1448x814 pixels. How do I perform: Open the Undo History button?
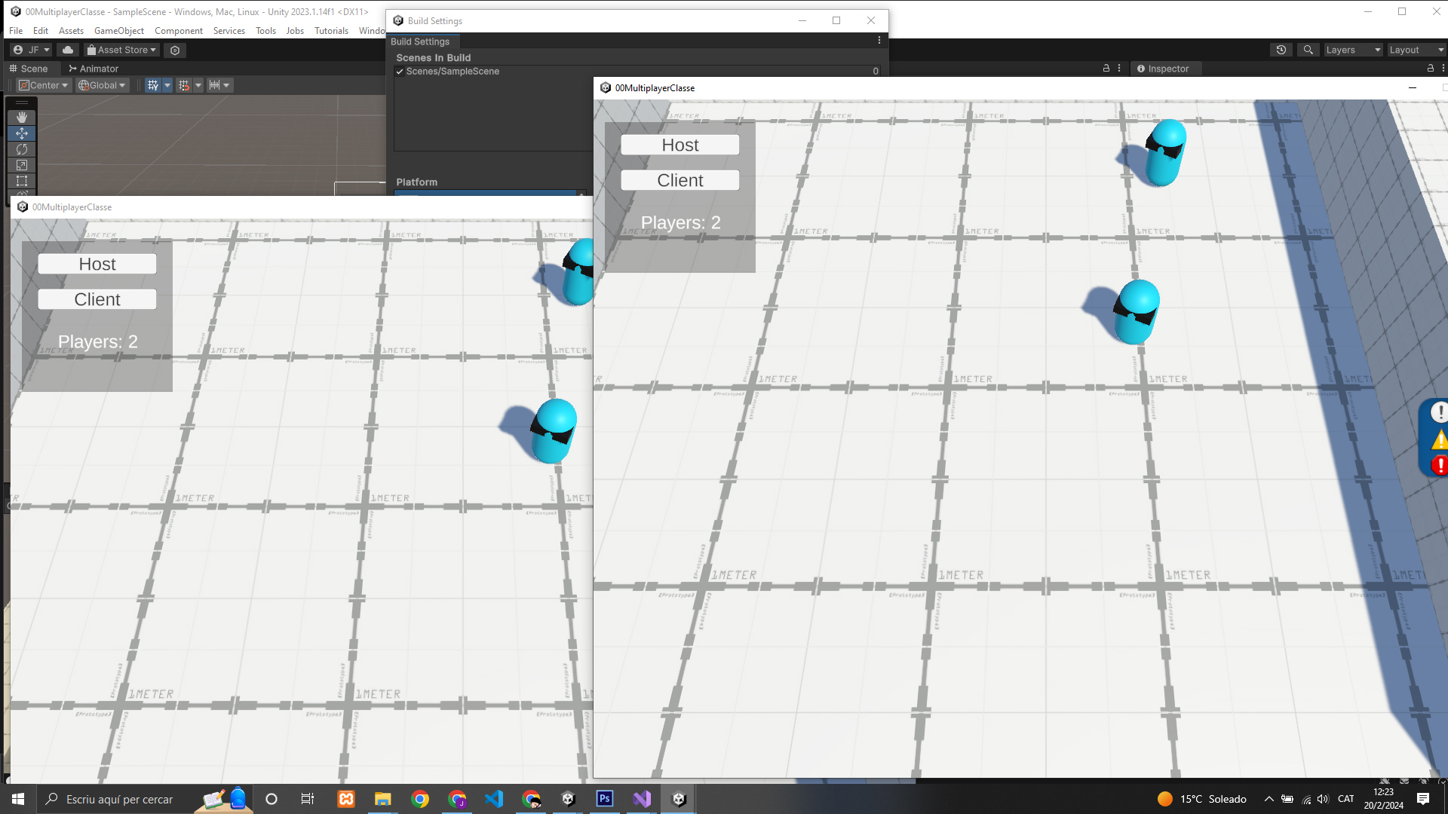(x=1281, y=50)
